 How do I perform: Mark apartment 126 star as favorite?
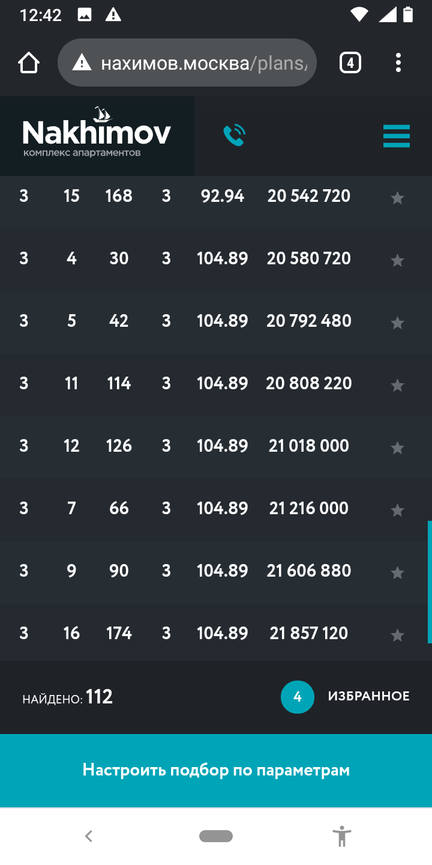tap(397, 448)
